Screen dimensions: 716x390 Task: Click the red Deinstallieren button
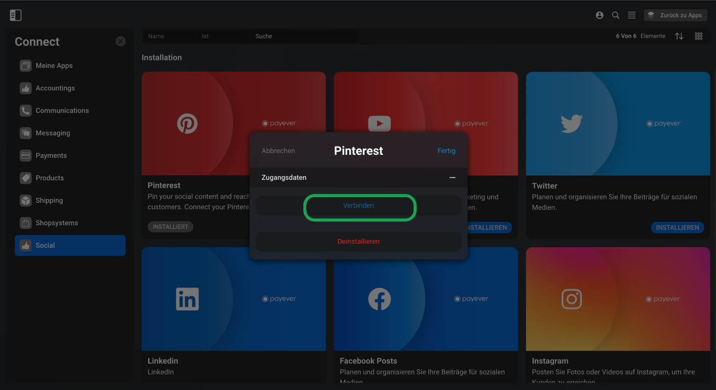[358, 242]
